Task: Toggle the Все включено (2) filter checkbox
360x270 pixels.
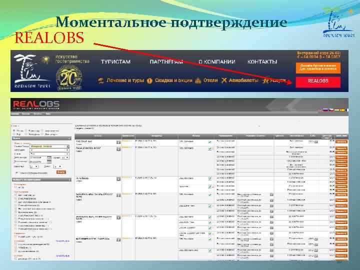Action: [x=16, y=212]
